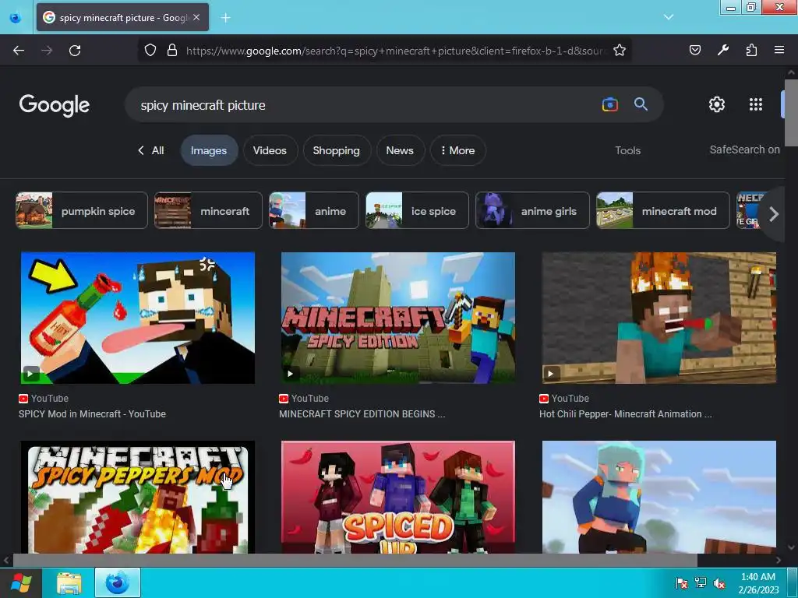The image size is (798, 598).
Task: Click 'SPICY Mod in Minecraft - YouTube' link
Action: click(x=92, y=414)
